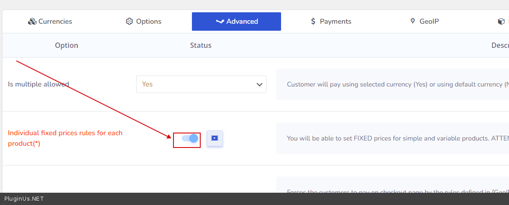
Task: Click the dollar sign icon beside Payments
Action: coord(313,22)
